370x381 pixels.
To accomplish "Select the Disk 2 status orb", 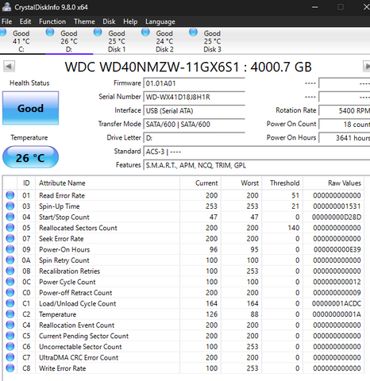I will tap(145, 33).
